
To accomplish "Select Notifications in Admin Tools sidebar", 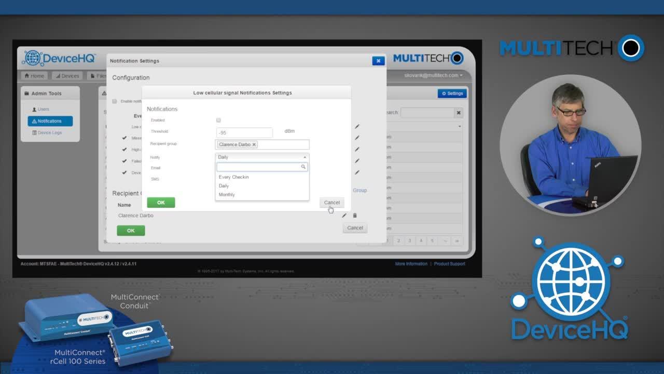I will pos(50,121).
